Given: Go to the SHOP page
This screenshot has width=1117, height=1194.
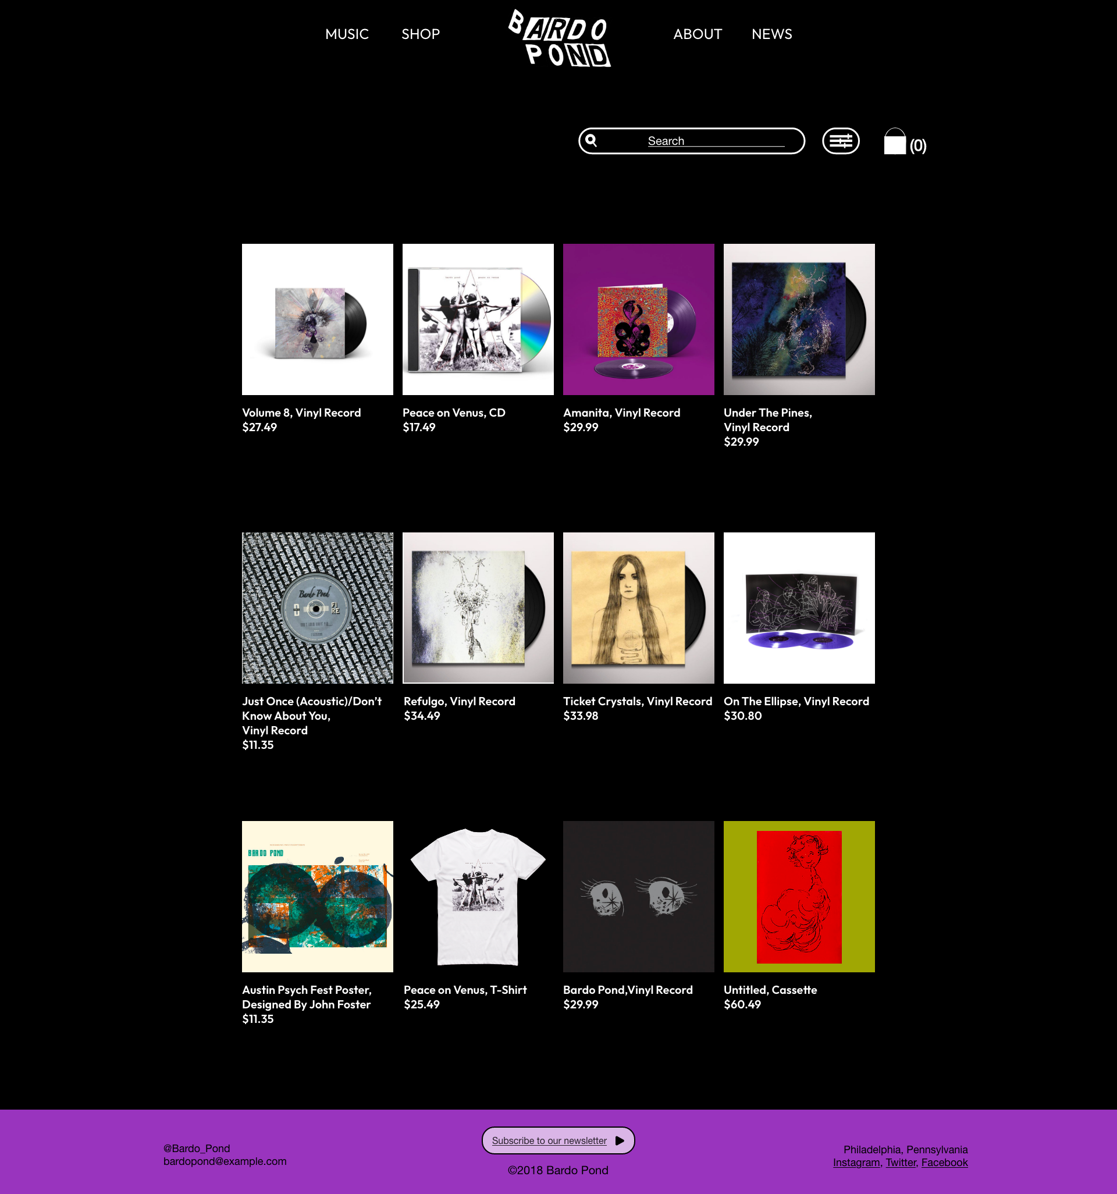Looking at the screenshot, I should (421, 34).
